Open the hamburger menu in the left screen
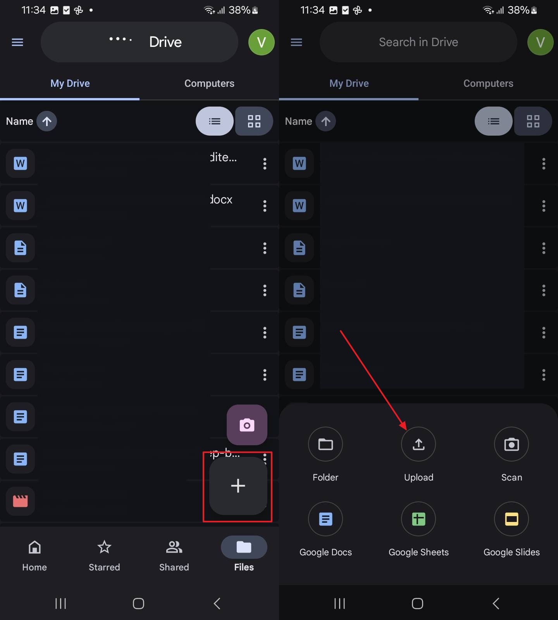Image resolution: width=558 pixels, height=620 pixels. click(17, 42)
